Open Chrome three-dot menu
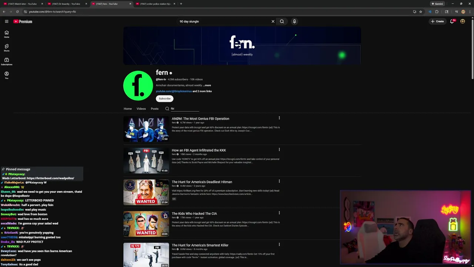The image size is (474, 267). pyautogui.click(x=470, y=11)
